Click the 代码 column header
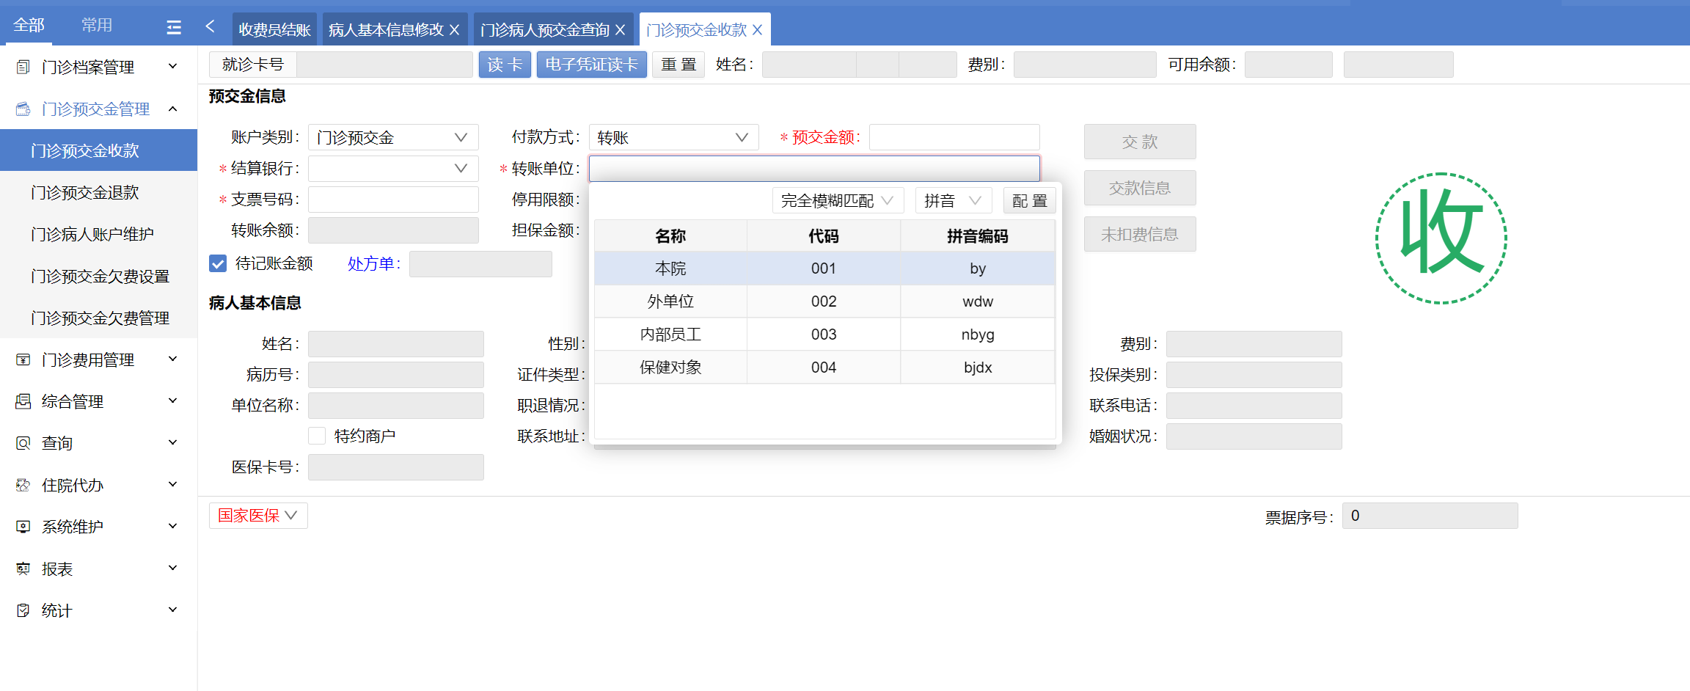The height and width of the screenshot is (691, 1690). coord(824,236)
